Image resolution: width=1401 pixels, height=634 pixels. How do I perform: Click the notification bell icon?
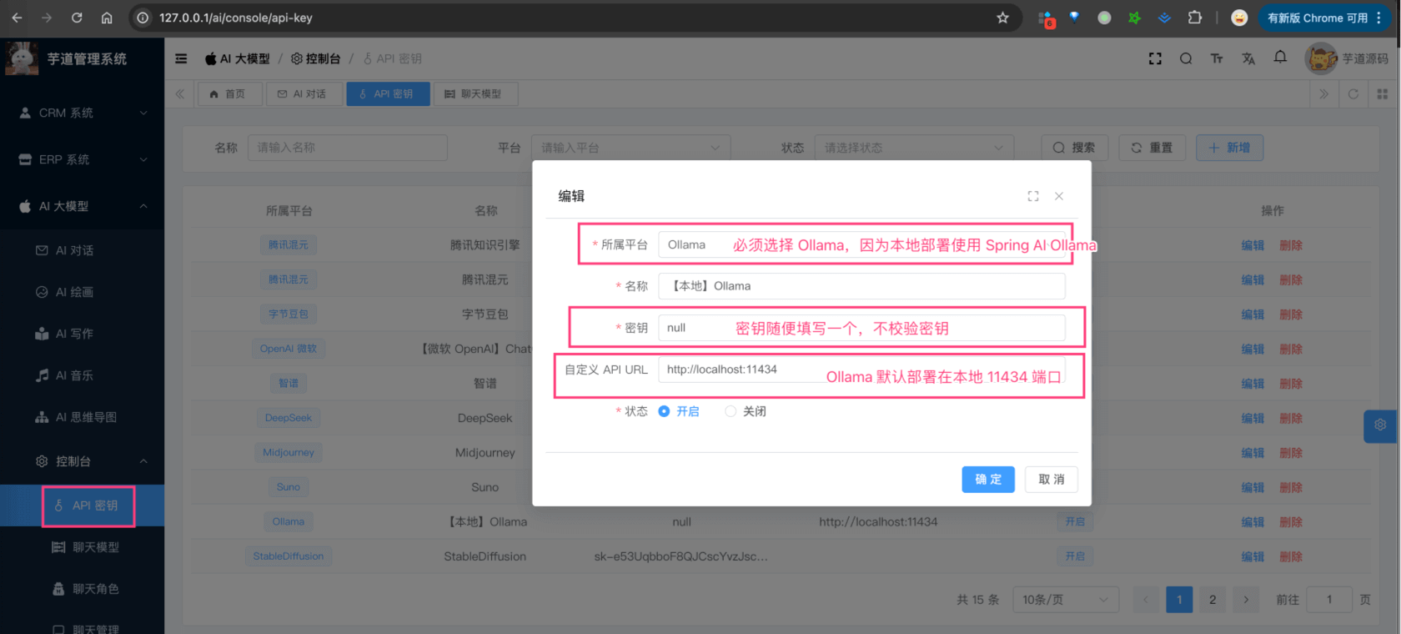tap(1280, 58)
